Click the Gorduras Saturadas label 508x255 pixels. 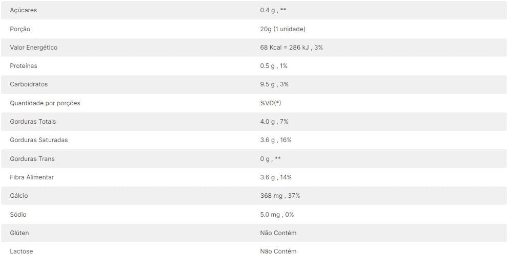click(39, 140)
